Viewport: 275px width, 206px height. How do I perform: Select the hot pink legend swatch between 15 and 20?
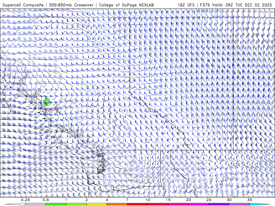(178, 204)
